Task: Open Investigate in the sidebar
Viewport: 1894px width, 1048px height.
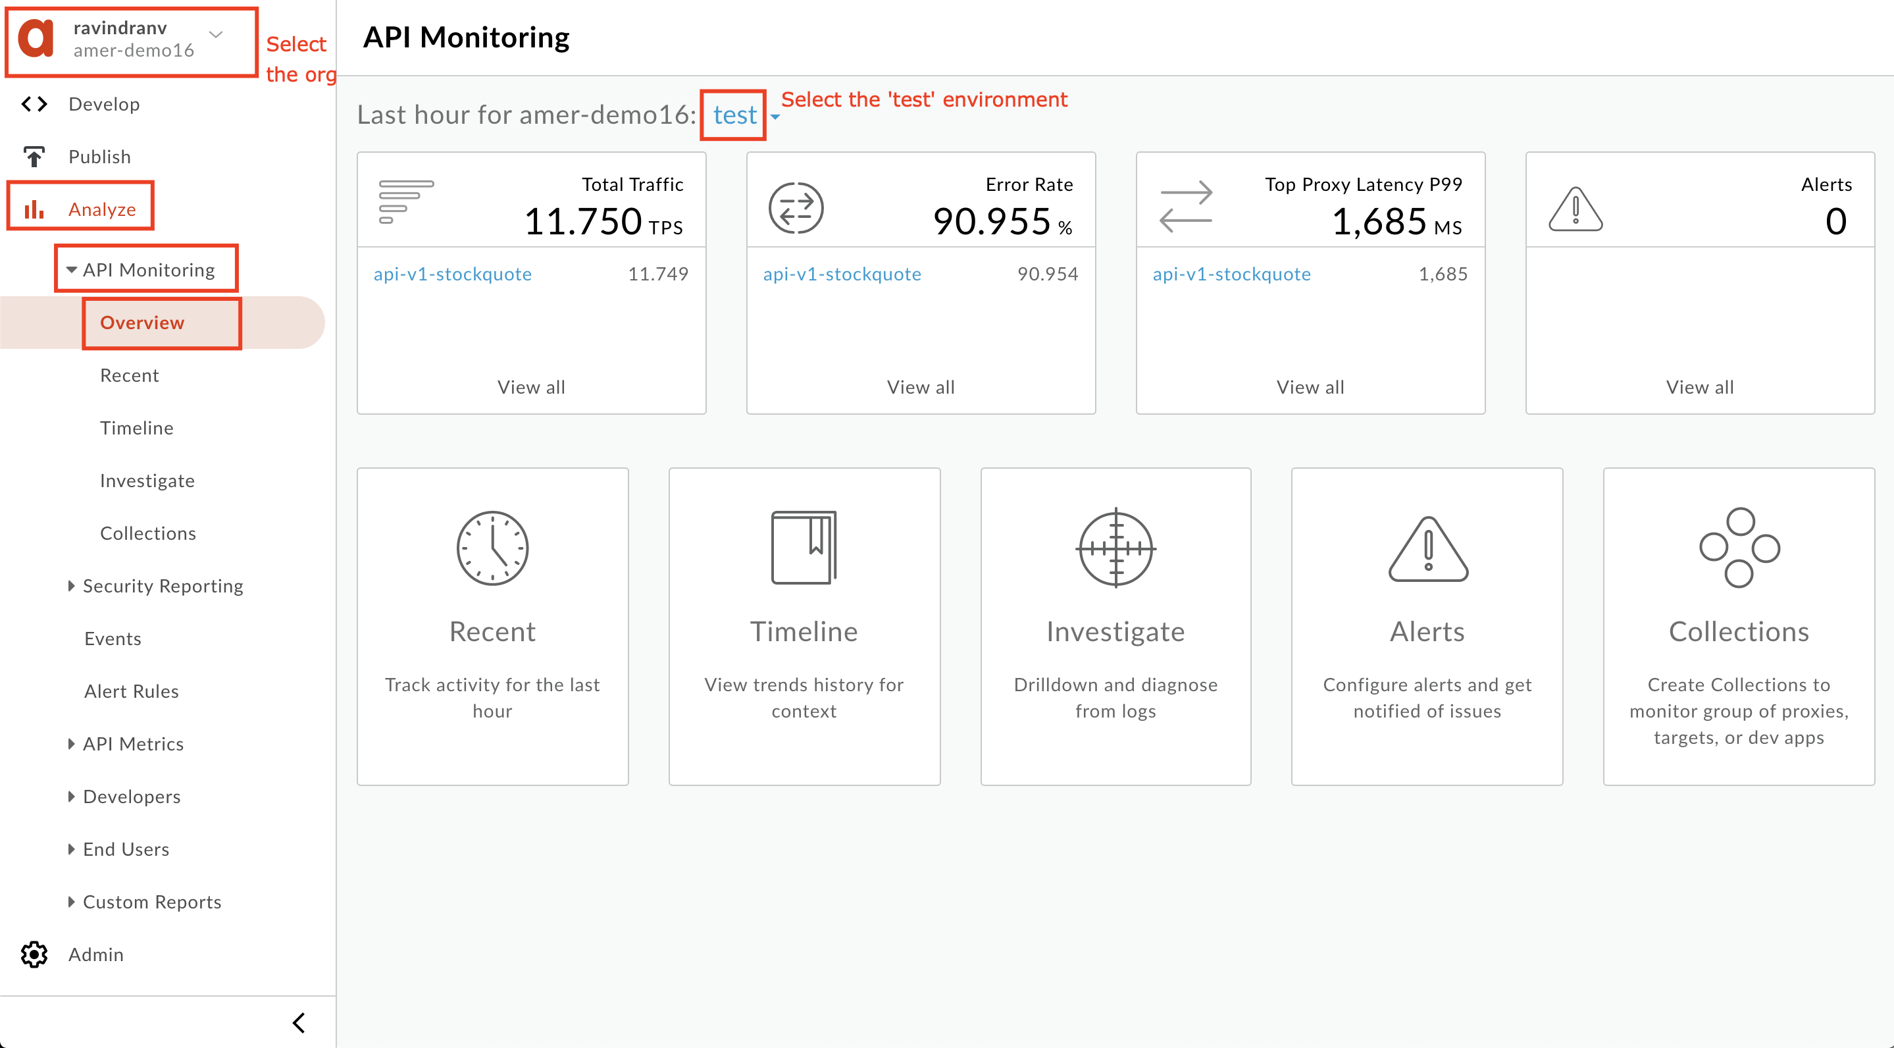Action: click(x=147, y=481)
